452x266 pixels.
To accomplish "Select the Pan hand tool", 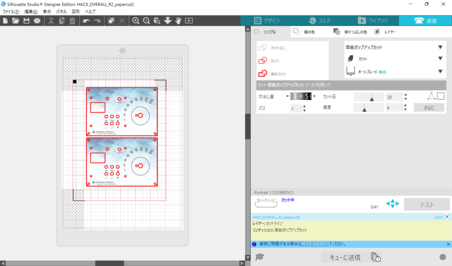I will click(x=178, y=21).
